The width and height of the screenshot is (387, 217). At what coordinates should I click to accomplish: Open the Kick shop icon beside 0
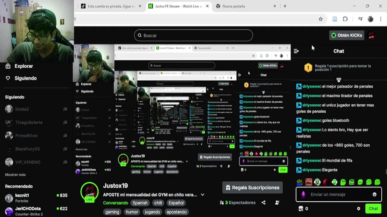point(300,209)
